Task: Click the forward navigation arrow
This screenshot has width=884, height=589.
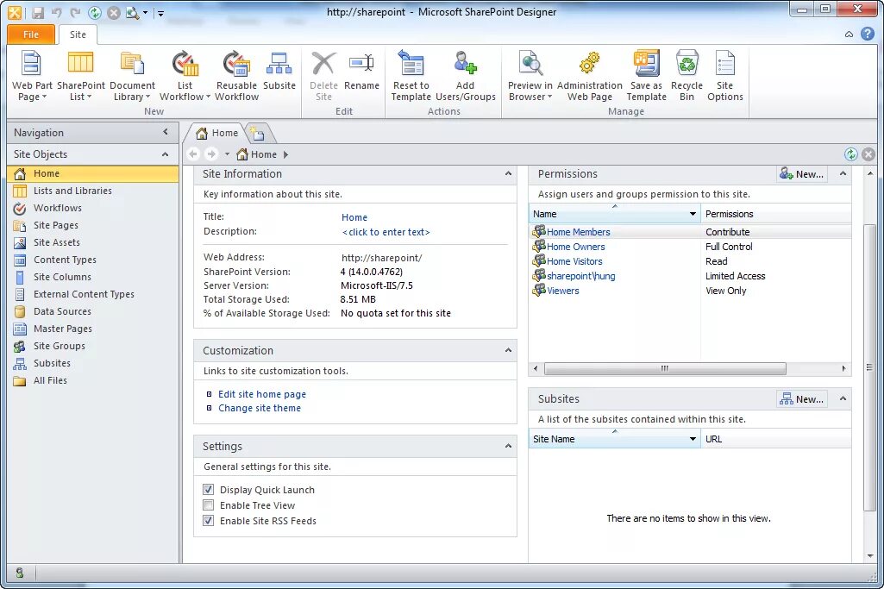Action: click(x=211, y=154)
